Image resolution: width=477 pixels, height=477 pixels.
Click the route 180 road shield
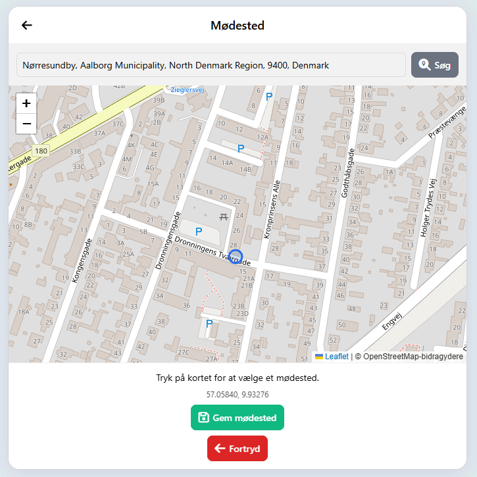pos(41,151)
